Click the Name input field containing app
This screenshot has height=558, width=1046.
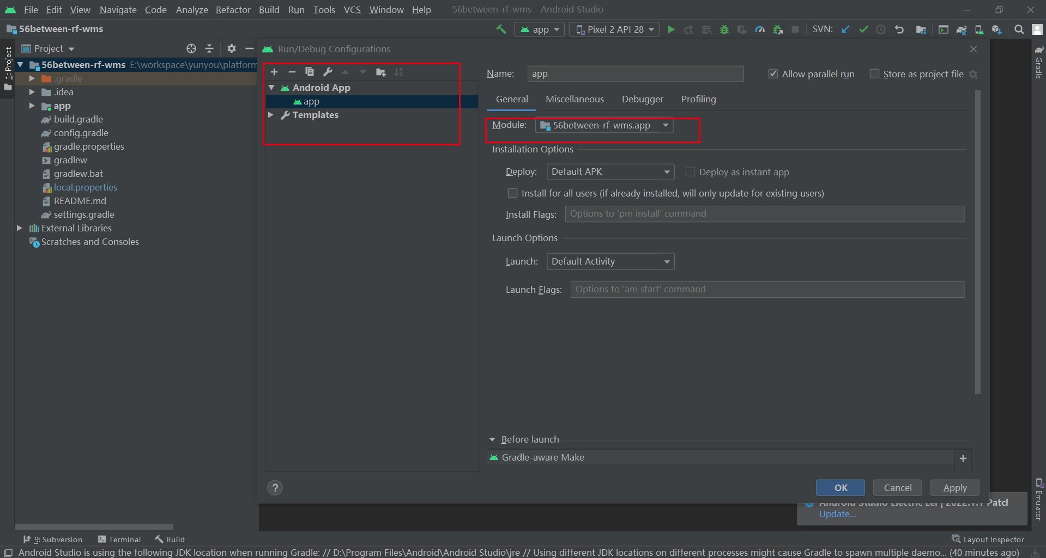coord(635,73)
